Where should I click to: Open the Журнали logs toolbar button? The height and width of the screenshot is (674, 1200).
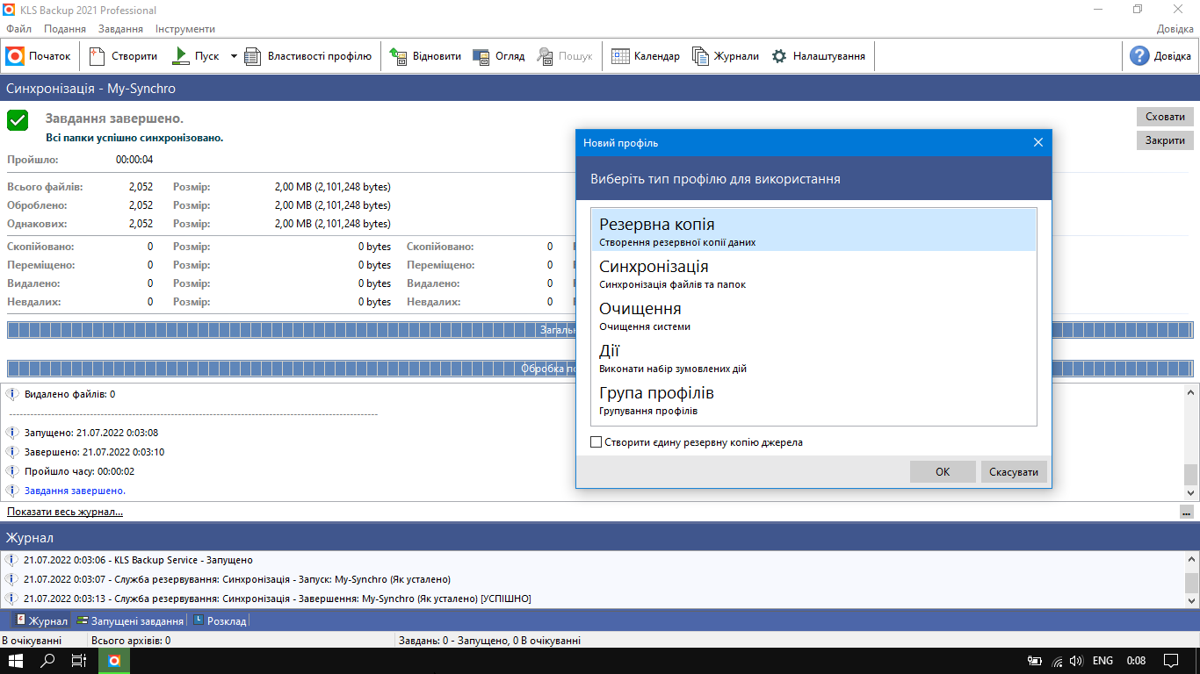coord(726,56)
